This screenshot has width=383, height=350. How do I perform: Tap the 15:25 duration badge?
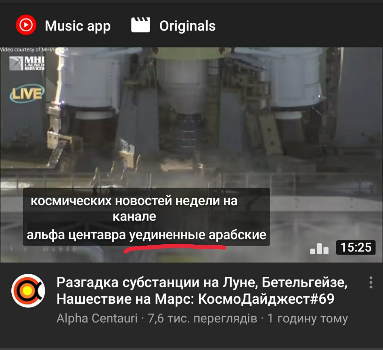click(x=356, y=247)
